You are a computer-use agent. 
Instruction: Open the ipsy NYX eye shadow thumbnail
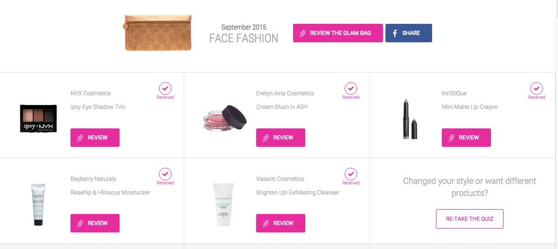click(x=38, y=118)
